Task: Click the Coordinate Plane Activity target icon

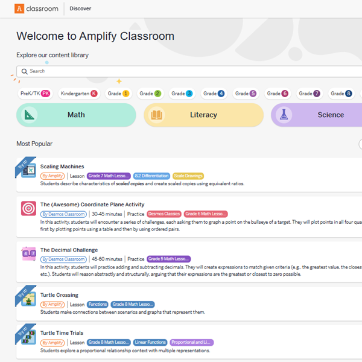Action: point(28,208)
